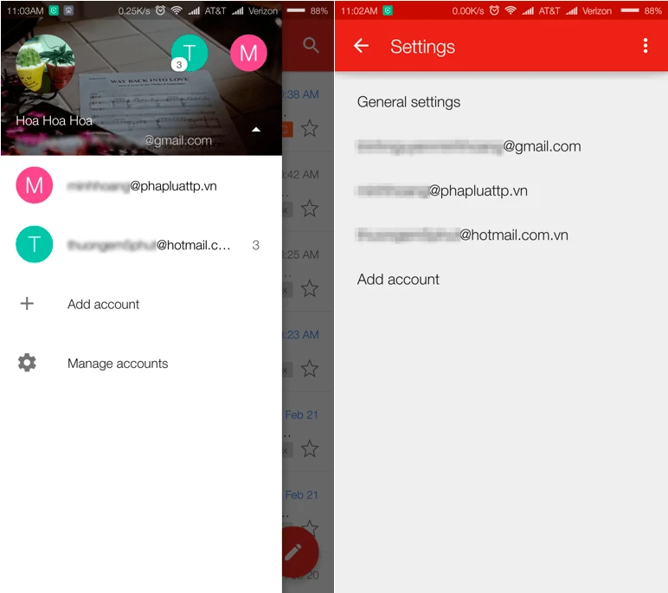Star the email from 42 AM

click(310, 209)
